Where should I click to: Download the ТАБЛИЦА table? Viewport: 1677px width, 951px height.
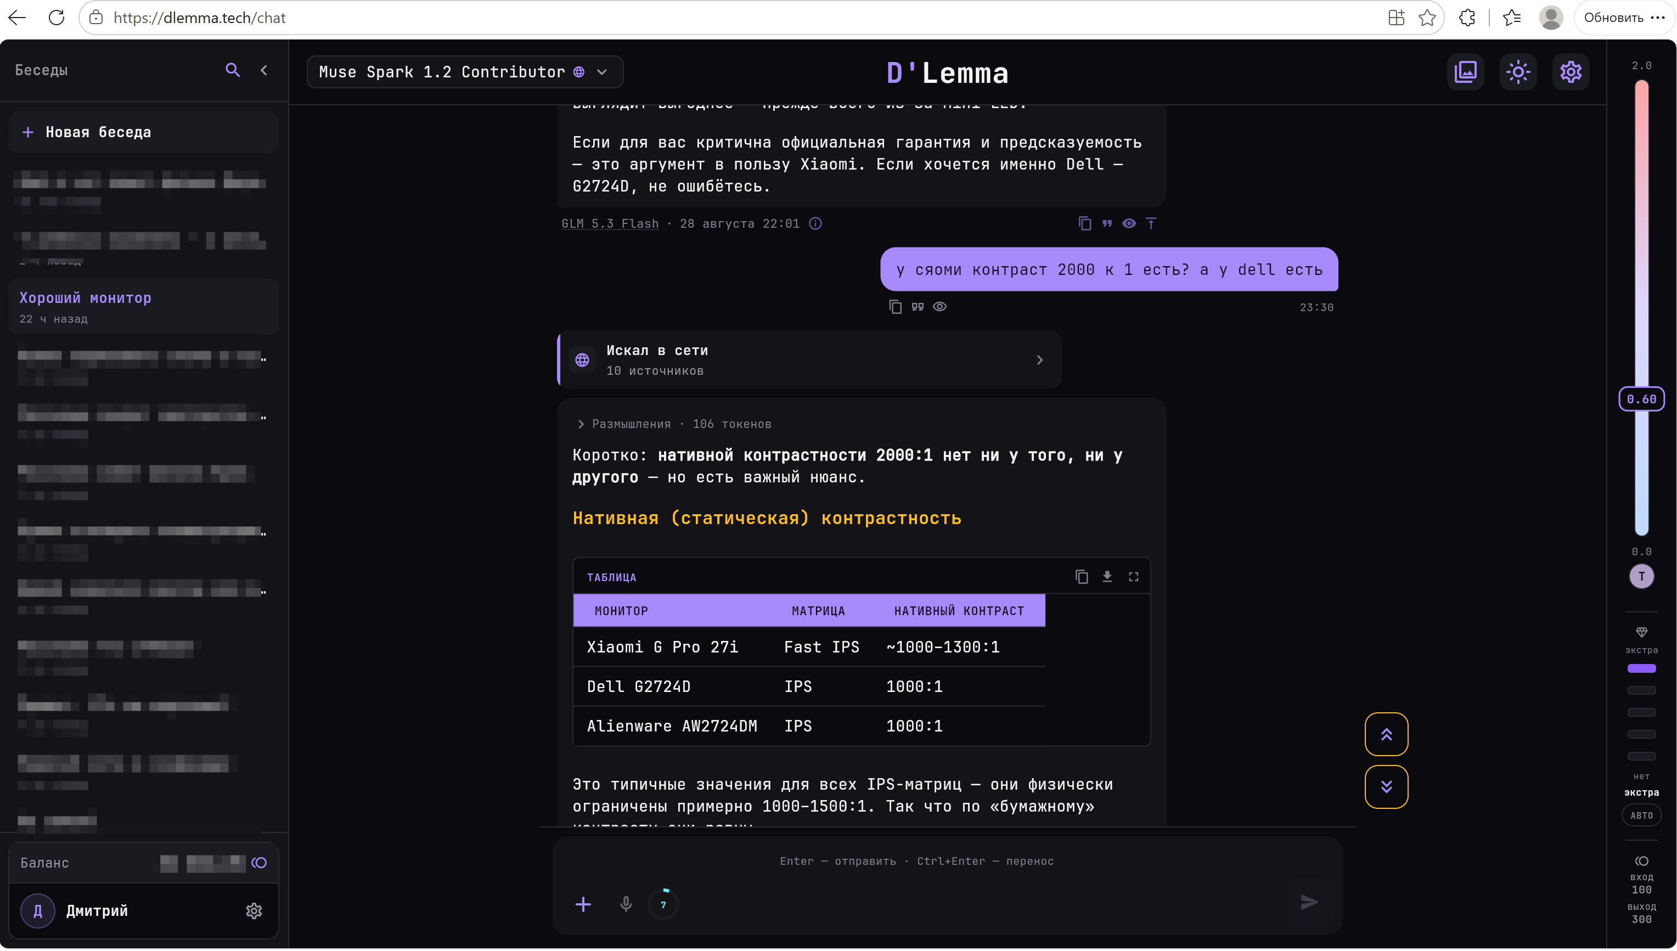coord(1107,577)
